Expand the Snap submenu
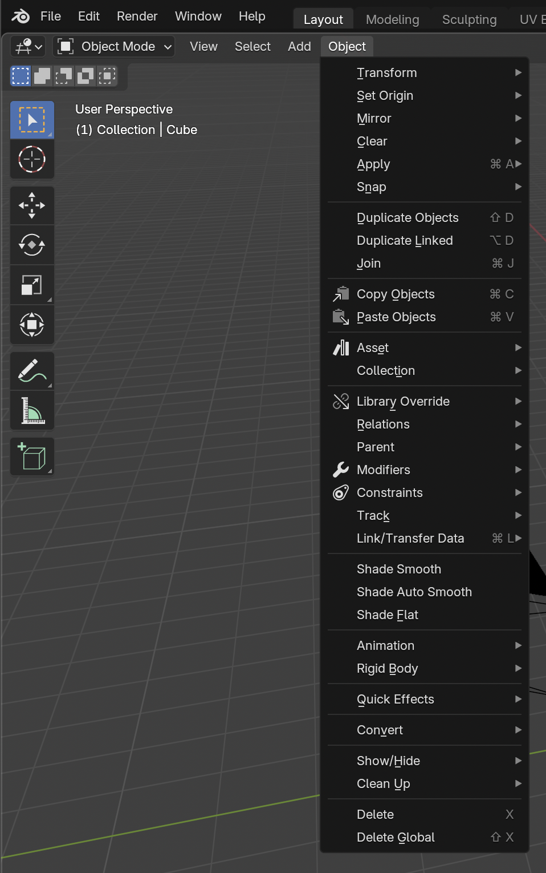This screenshot has width=546, height=873. coord(425,187)
